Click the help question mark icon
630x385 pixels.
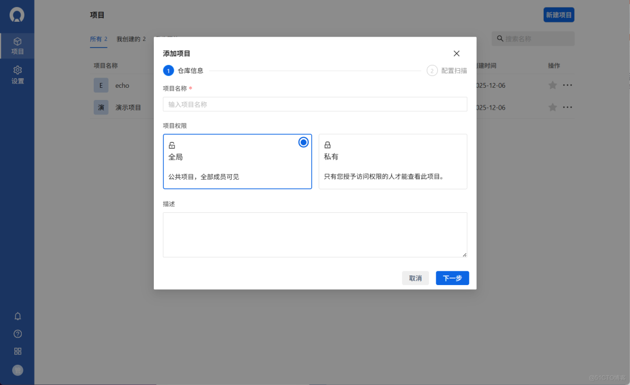click(18, 333)
